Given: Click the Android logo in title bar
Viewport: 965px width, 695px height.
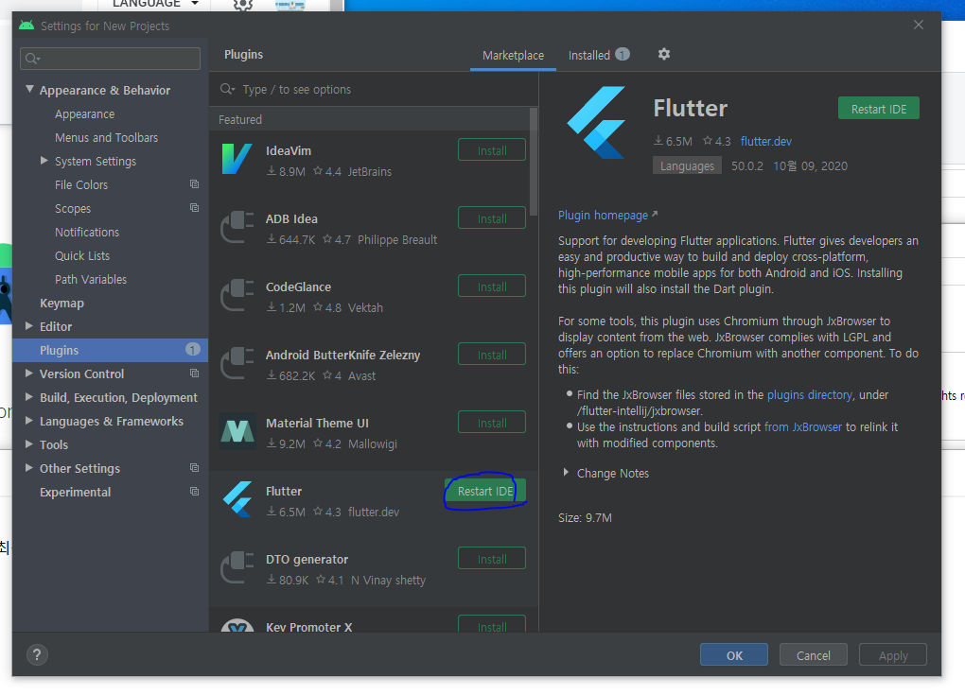Looking at the screenshot, I should tap(26, 26).
